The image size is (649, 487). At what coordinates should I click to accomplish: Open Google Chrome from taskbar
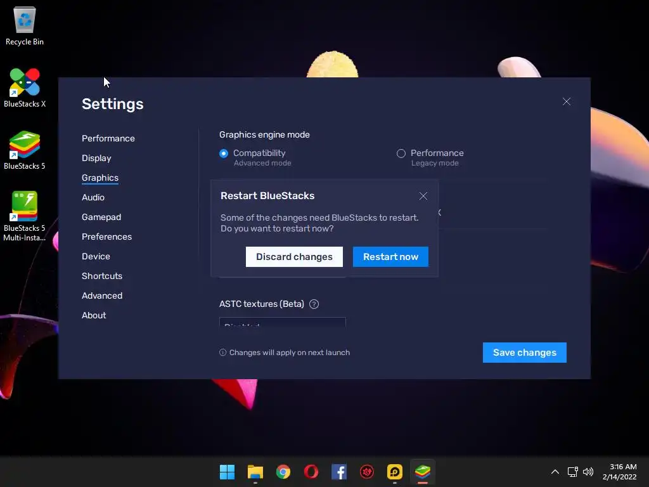pos(283,472)
